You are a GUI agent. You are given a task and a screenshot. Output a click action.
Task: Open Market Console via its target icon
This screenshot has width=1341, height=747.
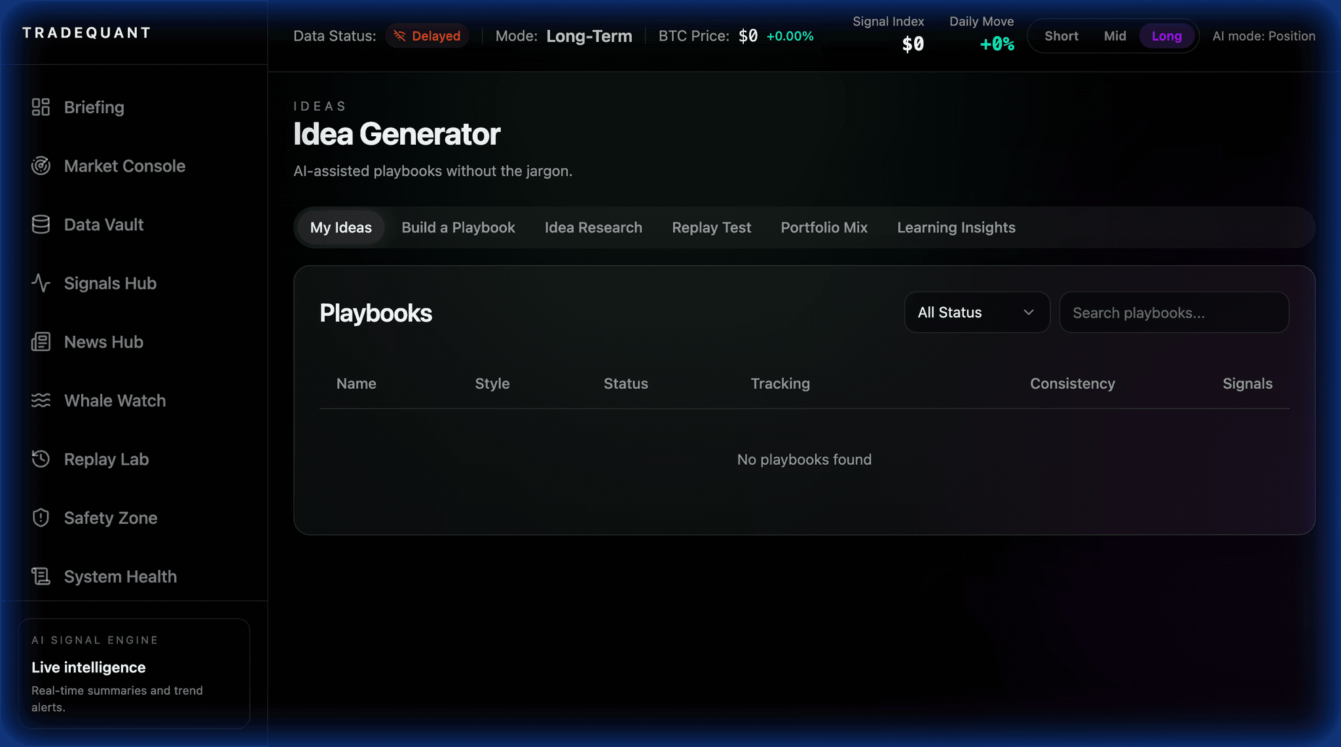41,166
